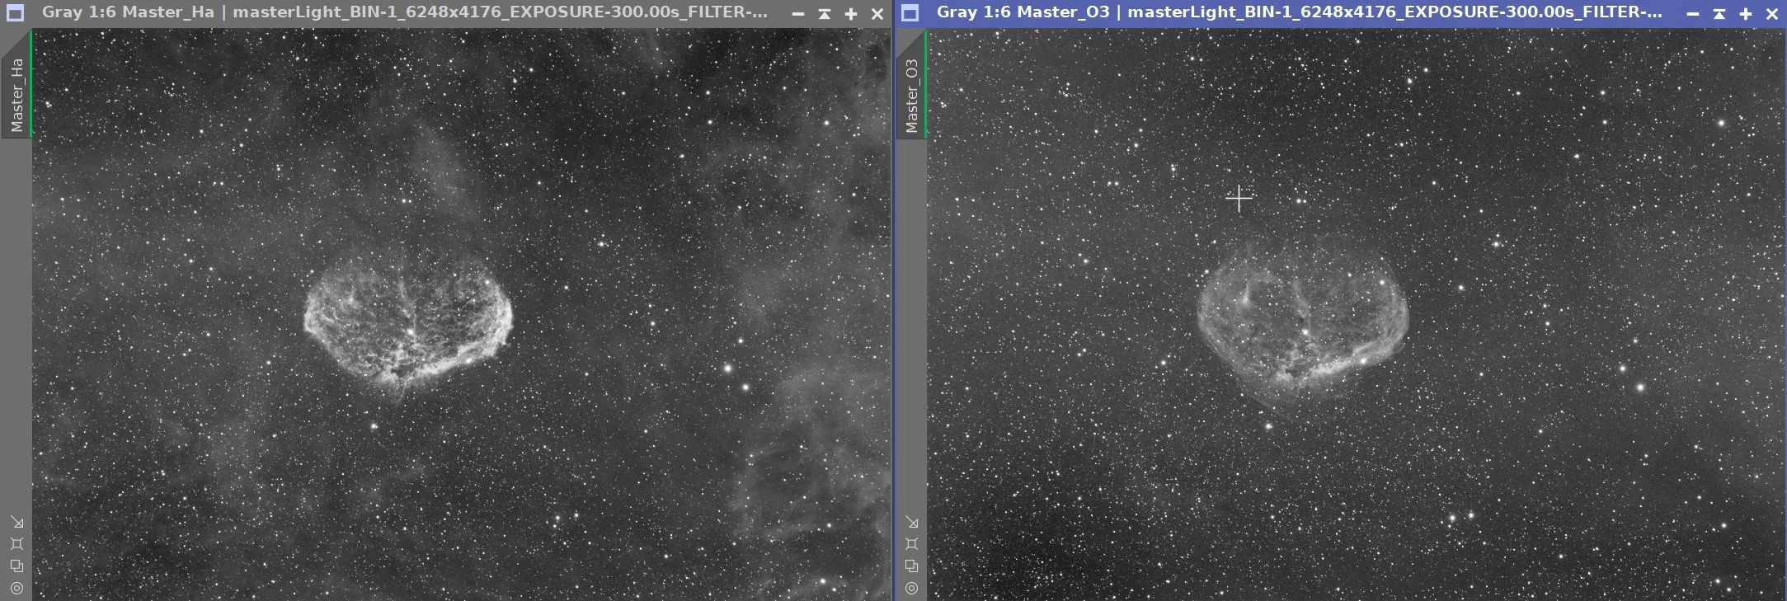The width and height of the screenshot is (1787, 601).
Task: Maximize the Master_Ha image window
Action: [851, 14]
